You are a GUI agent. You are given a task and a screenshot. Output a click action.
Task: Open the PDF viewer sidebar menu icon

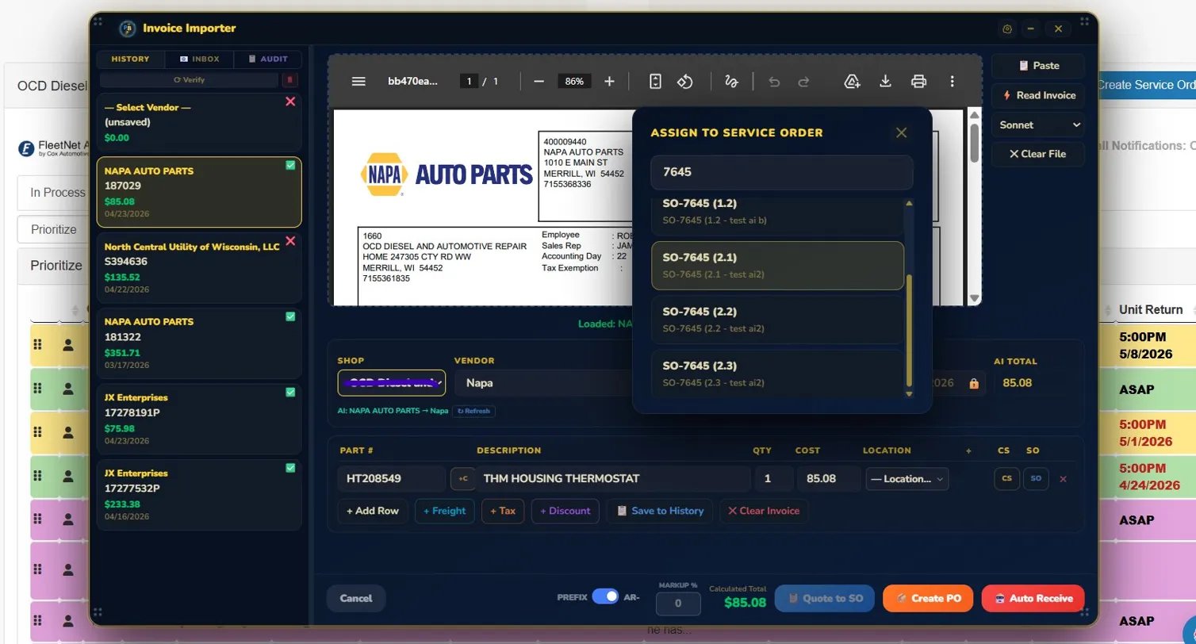coord(358,82)
